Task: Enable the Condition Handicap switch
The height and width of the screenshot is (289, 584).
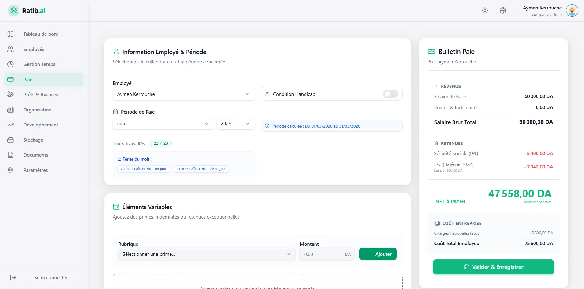Action: pos(390,94)
